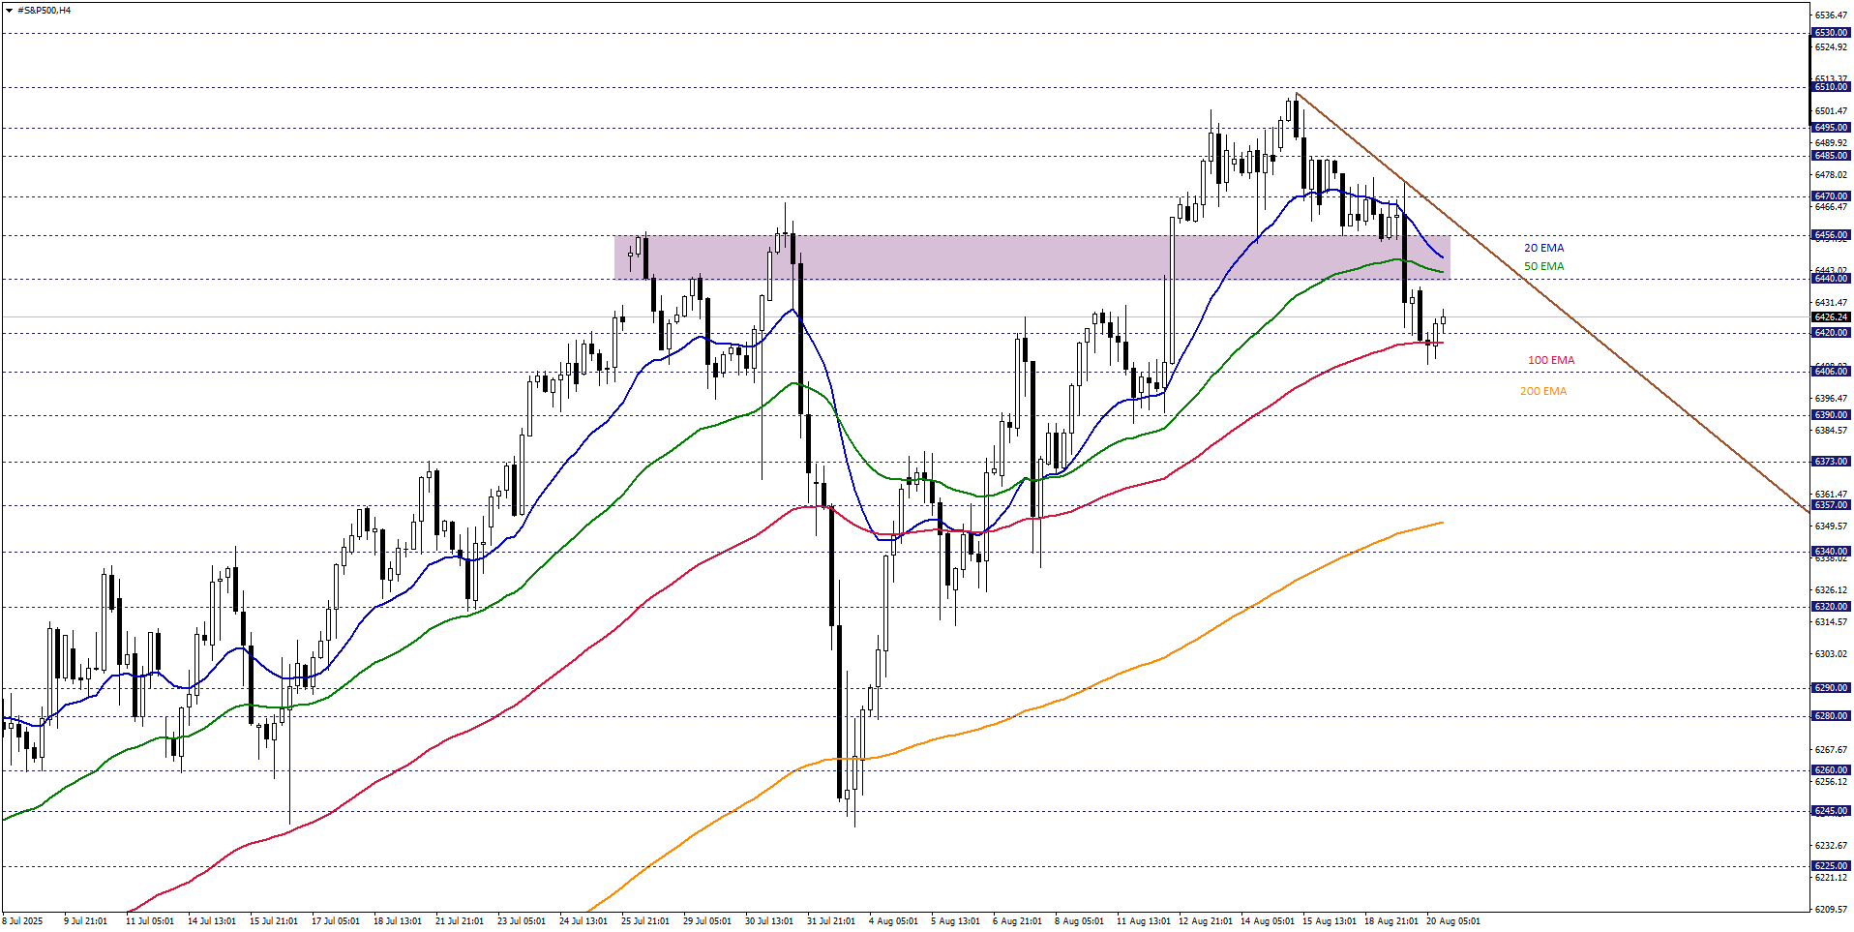
Task: Click the 6373.00 horizontal line label
Action: coord(1831,462)
